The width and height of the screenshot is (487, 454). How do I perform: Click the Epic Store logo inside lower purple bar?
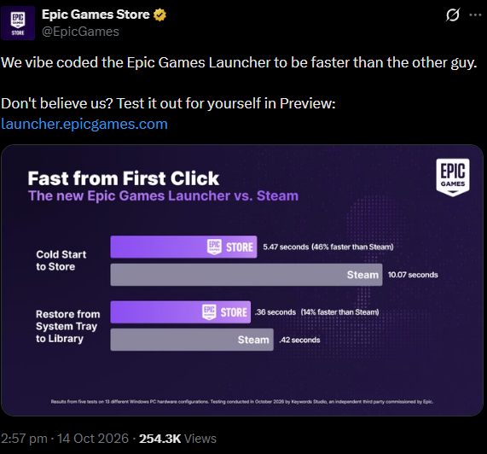click(x=224, y=312)
